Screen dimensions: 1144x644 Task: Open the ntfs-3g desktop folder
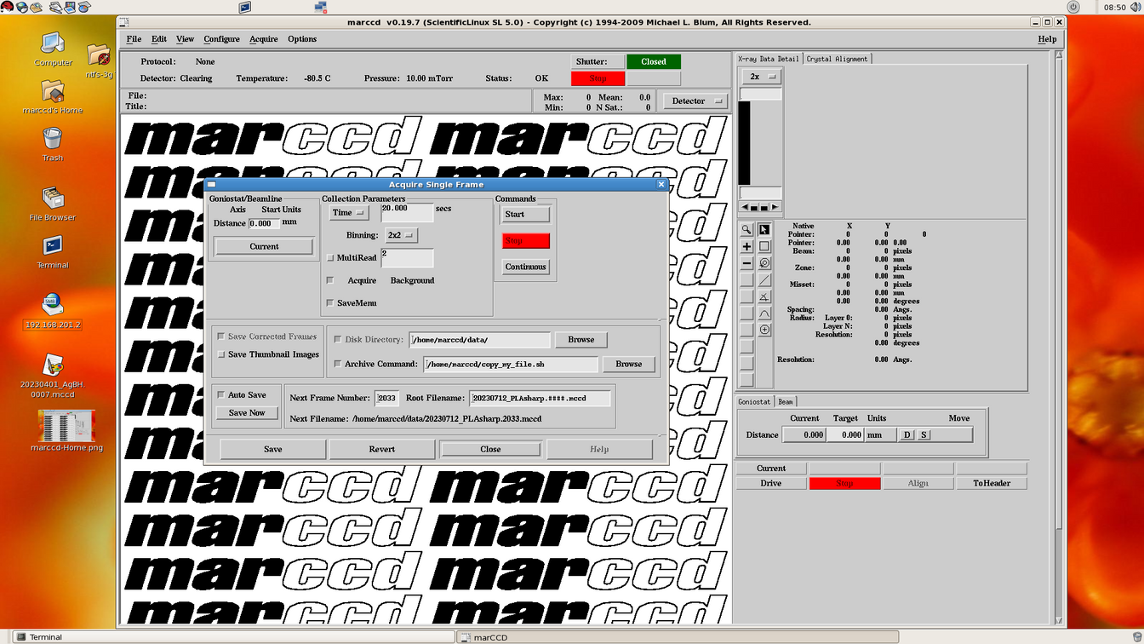tap(99, 60)
